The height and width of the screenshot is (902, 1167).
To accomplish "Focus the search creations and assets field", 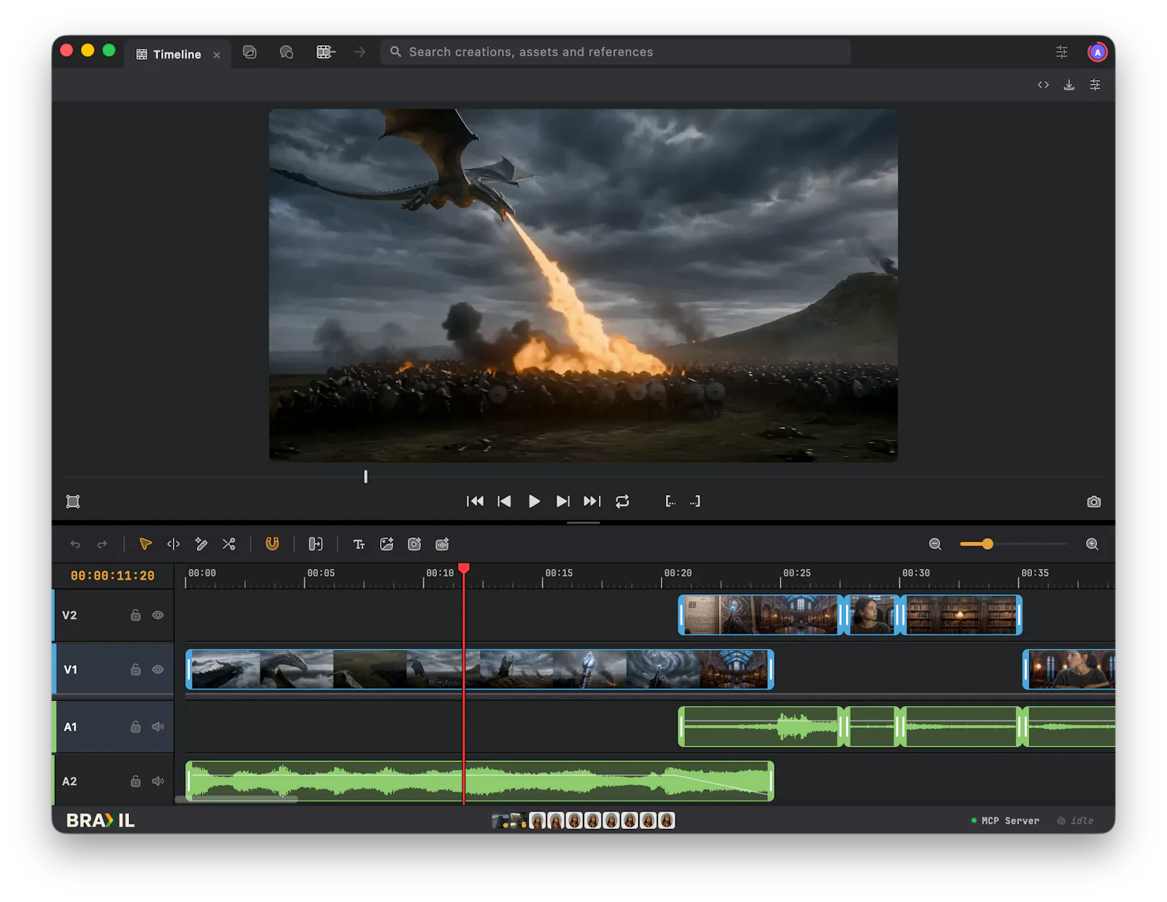I will (x=616, y=52).
